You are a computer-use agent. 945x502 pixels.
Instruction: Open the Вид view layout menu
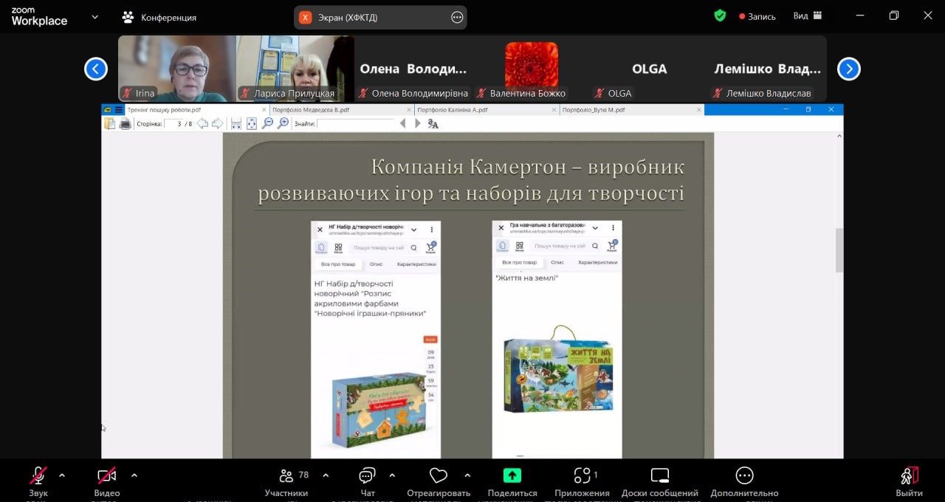pyautogui.click(x=807, y=16)
